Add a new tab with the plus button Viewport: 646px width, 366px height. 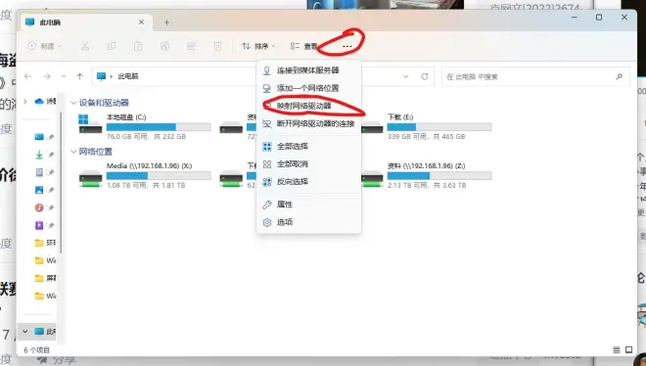coord(166,23)
